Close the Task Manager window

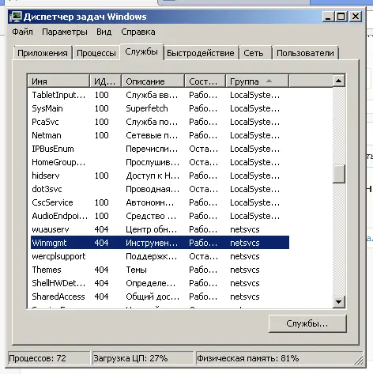(356, 17)
